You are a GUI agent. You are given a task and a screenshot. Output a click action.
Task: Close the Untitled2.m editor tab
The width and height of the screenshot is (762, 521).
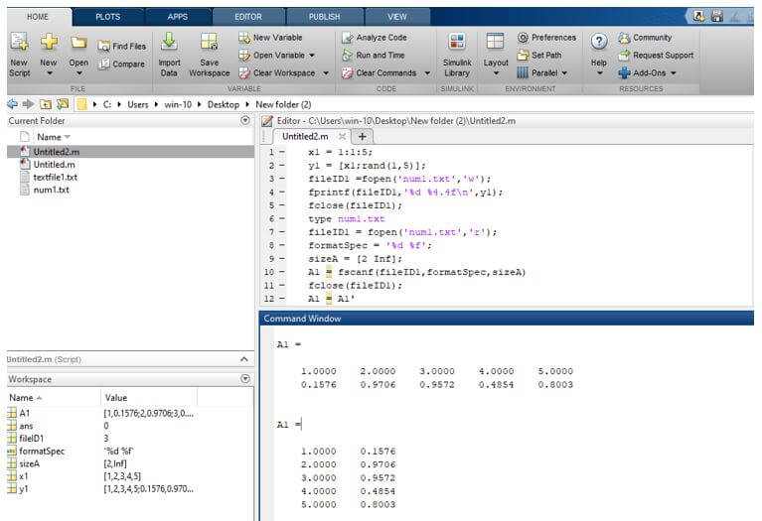[x=342, y=136]
